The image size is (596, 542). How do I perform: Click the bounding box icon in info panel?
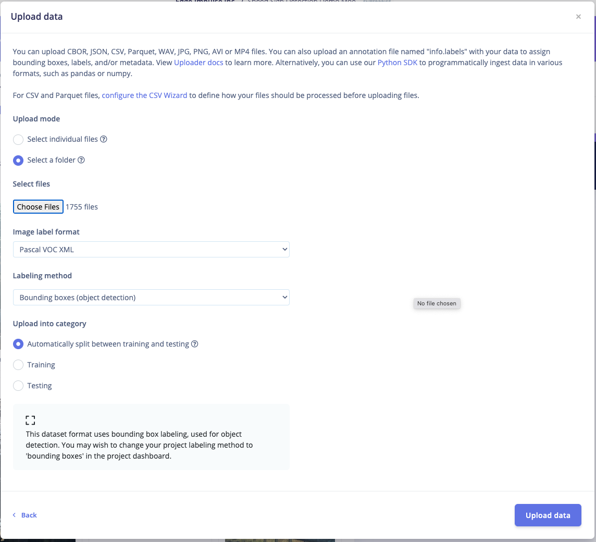coord(30,420)
